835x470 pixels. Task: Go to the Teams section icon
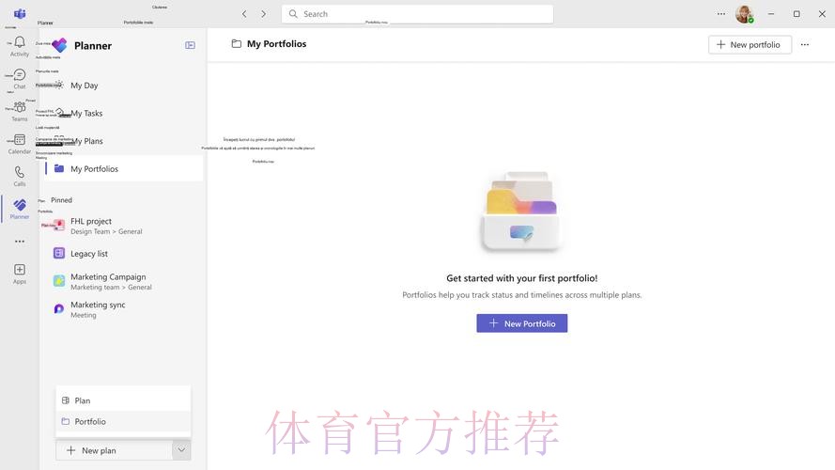[x=20, y=111]
